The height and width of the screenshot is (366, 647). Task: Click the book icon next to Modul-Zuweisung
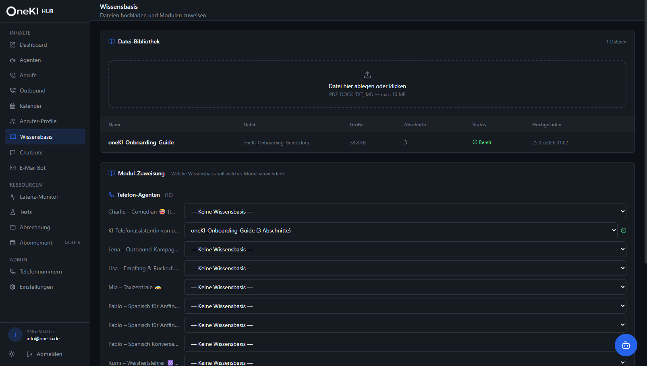click(112, 173)
